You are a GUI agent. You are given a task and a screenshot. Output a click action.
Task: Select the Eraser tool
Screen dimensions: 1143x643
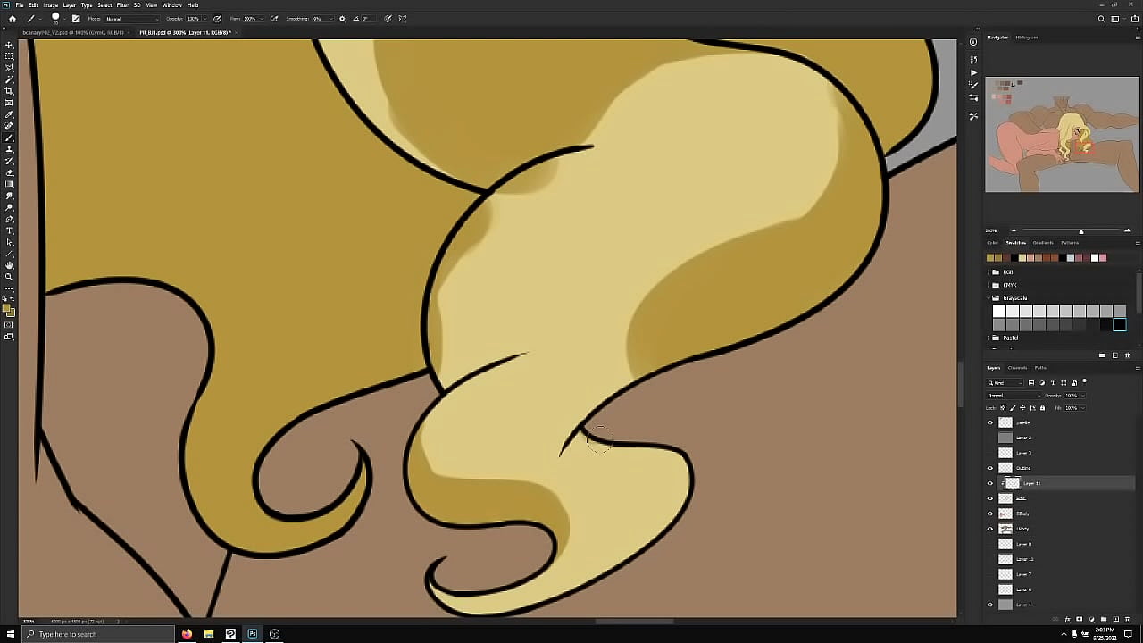[9, 172]
